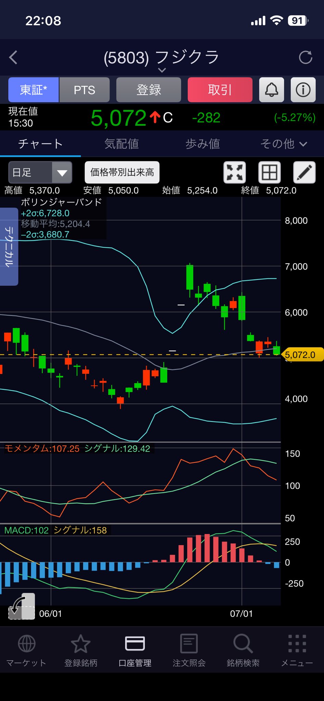This screenshot has height=701, width=324.
Task: Expand the その他 tab dropdown
Action: point(284,144)
